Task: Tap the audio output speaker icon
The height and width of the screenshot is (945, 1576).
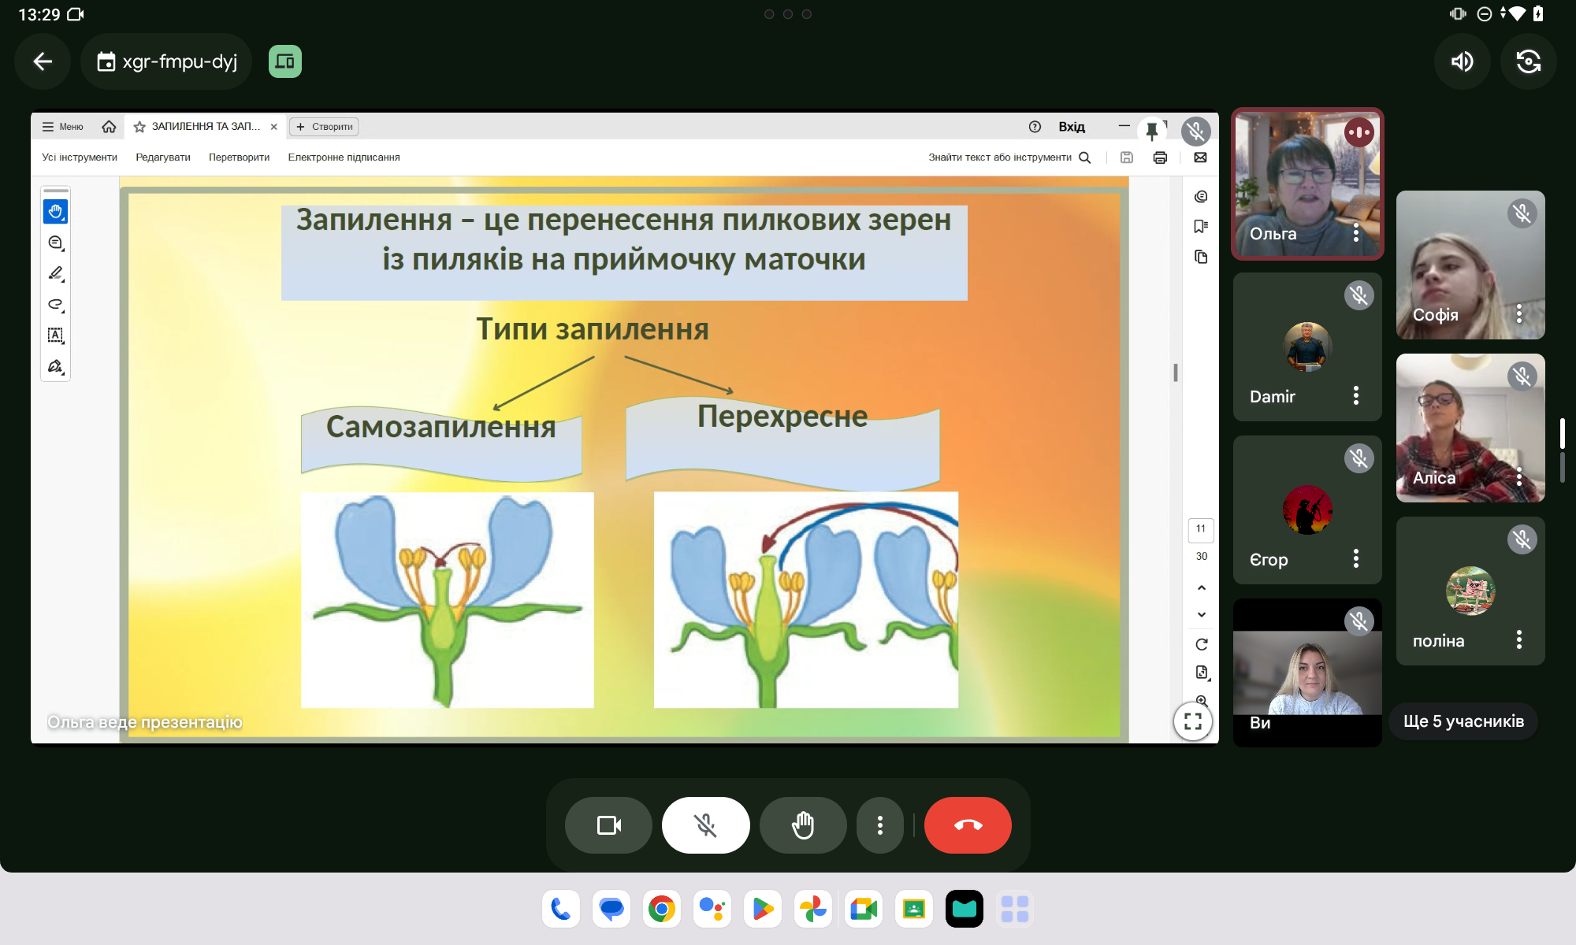Action: tap(1463, 61)
